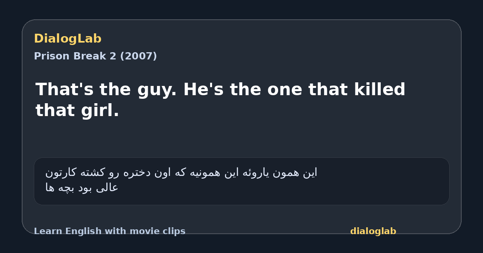Open the yellow dialoglab handle in footer

coord(373,231)
